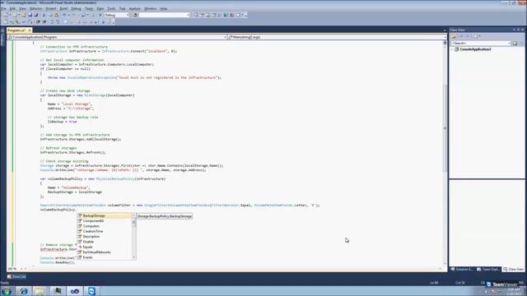Expand the ConsoleApplication2 node in Class View

(x=452, y=49)
